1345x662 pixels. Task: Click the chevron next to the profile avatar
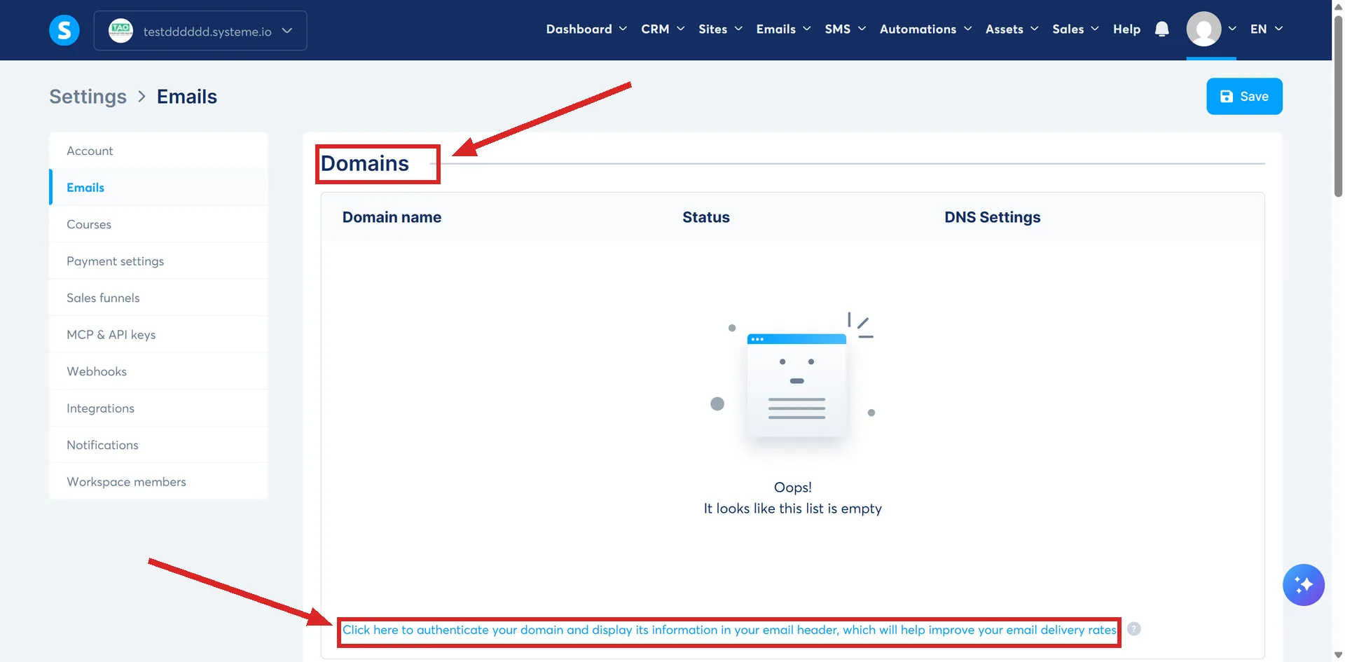(x=1232, y=29)
